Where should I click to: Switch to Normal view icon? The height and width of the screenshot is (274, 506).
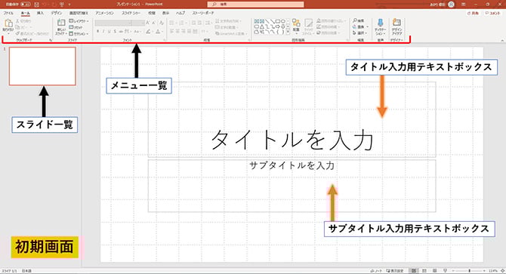click(x=414, y=271)
